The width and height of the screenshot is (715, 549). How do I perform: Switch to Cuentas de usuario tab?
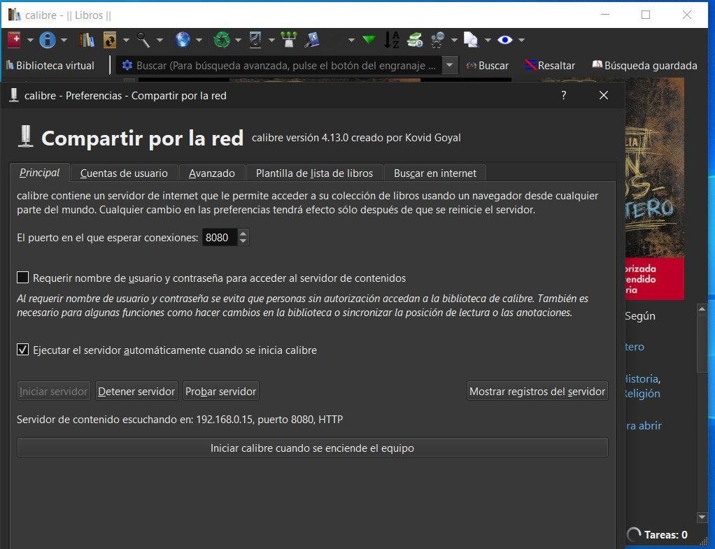pos(124,173)
